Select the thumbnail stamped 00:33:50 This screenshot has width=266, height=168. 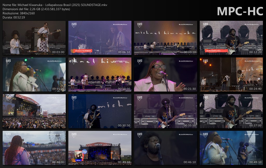[165, 111]
